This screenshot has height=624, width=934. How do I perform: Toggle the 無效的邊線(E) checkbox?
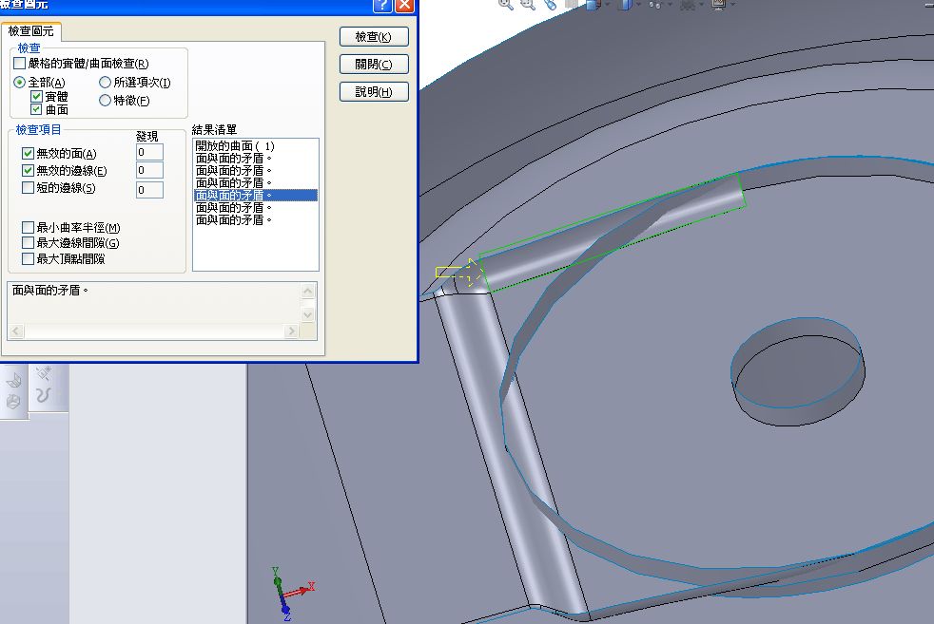point(28,171)
